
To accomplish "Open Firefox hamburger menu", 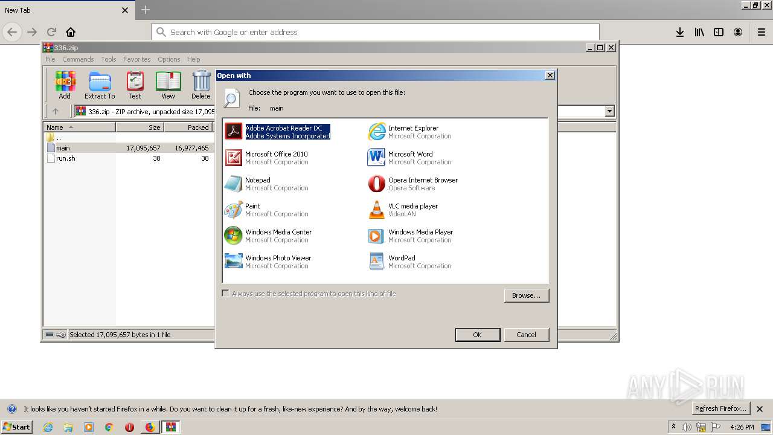I will [x=762, y=32].
